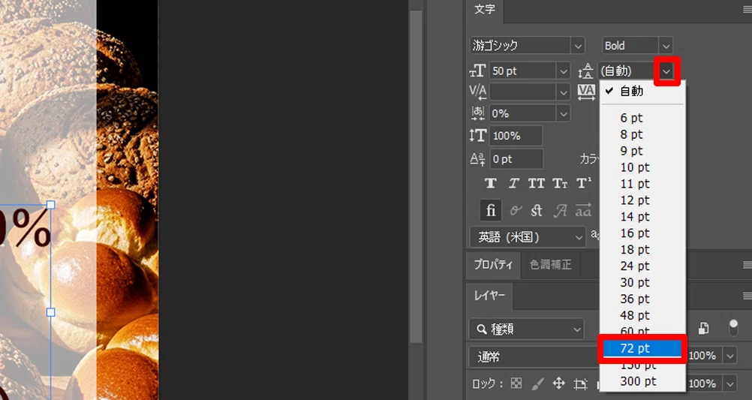Toggle stylistic alternates aa button
This screenshot has height=400, width=752.
coord(583,210)
